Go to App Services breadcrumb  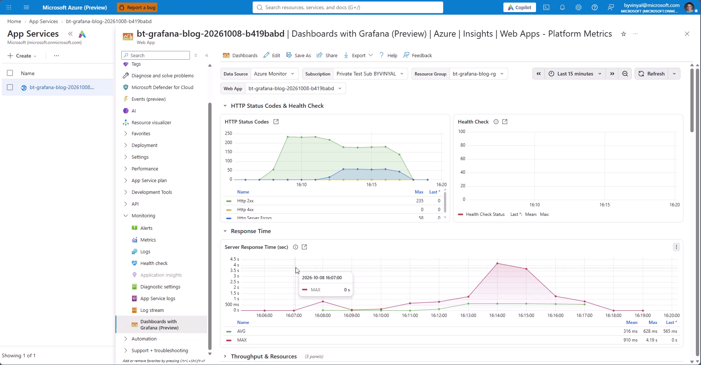point(44,21)
